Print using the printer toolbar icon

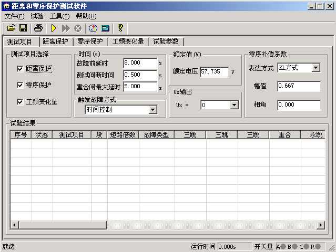point(38,28)
